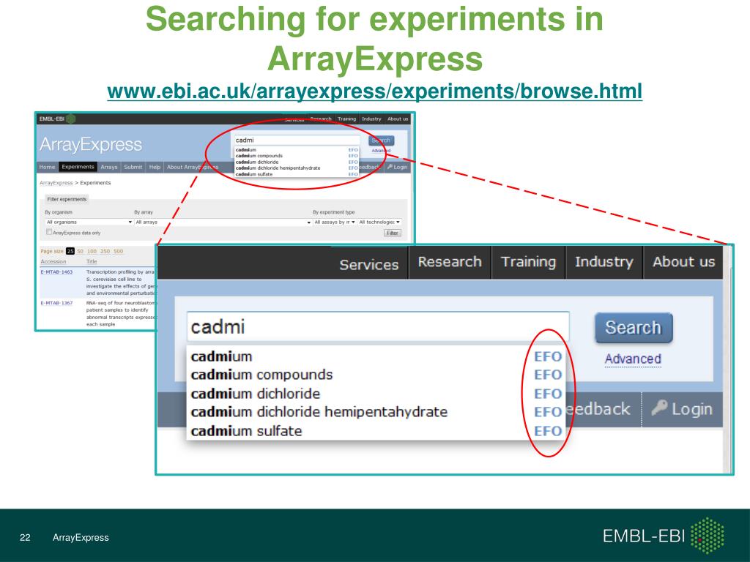Click the large search field containing cadmi
Viewport: 750px width, 562px height.
coord(378,327)
